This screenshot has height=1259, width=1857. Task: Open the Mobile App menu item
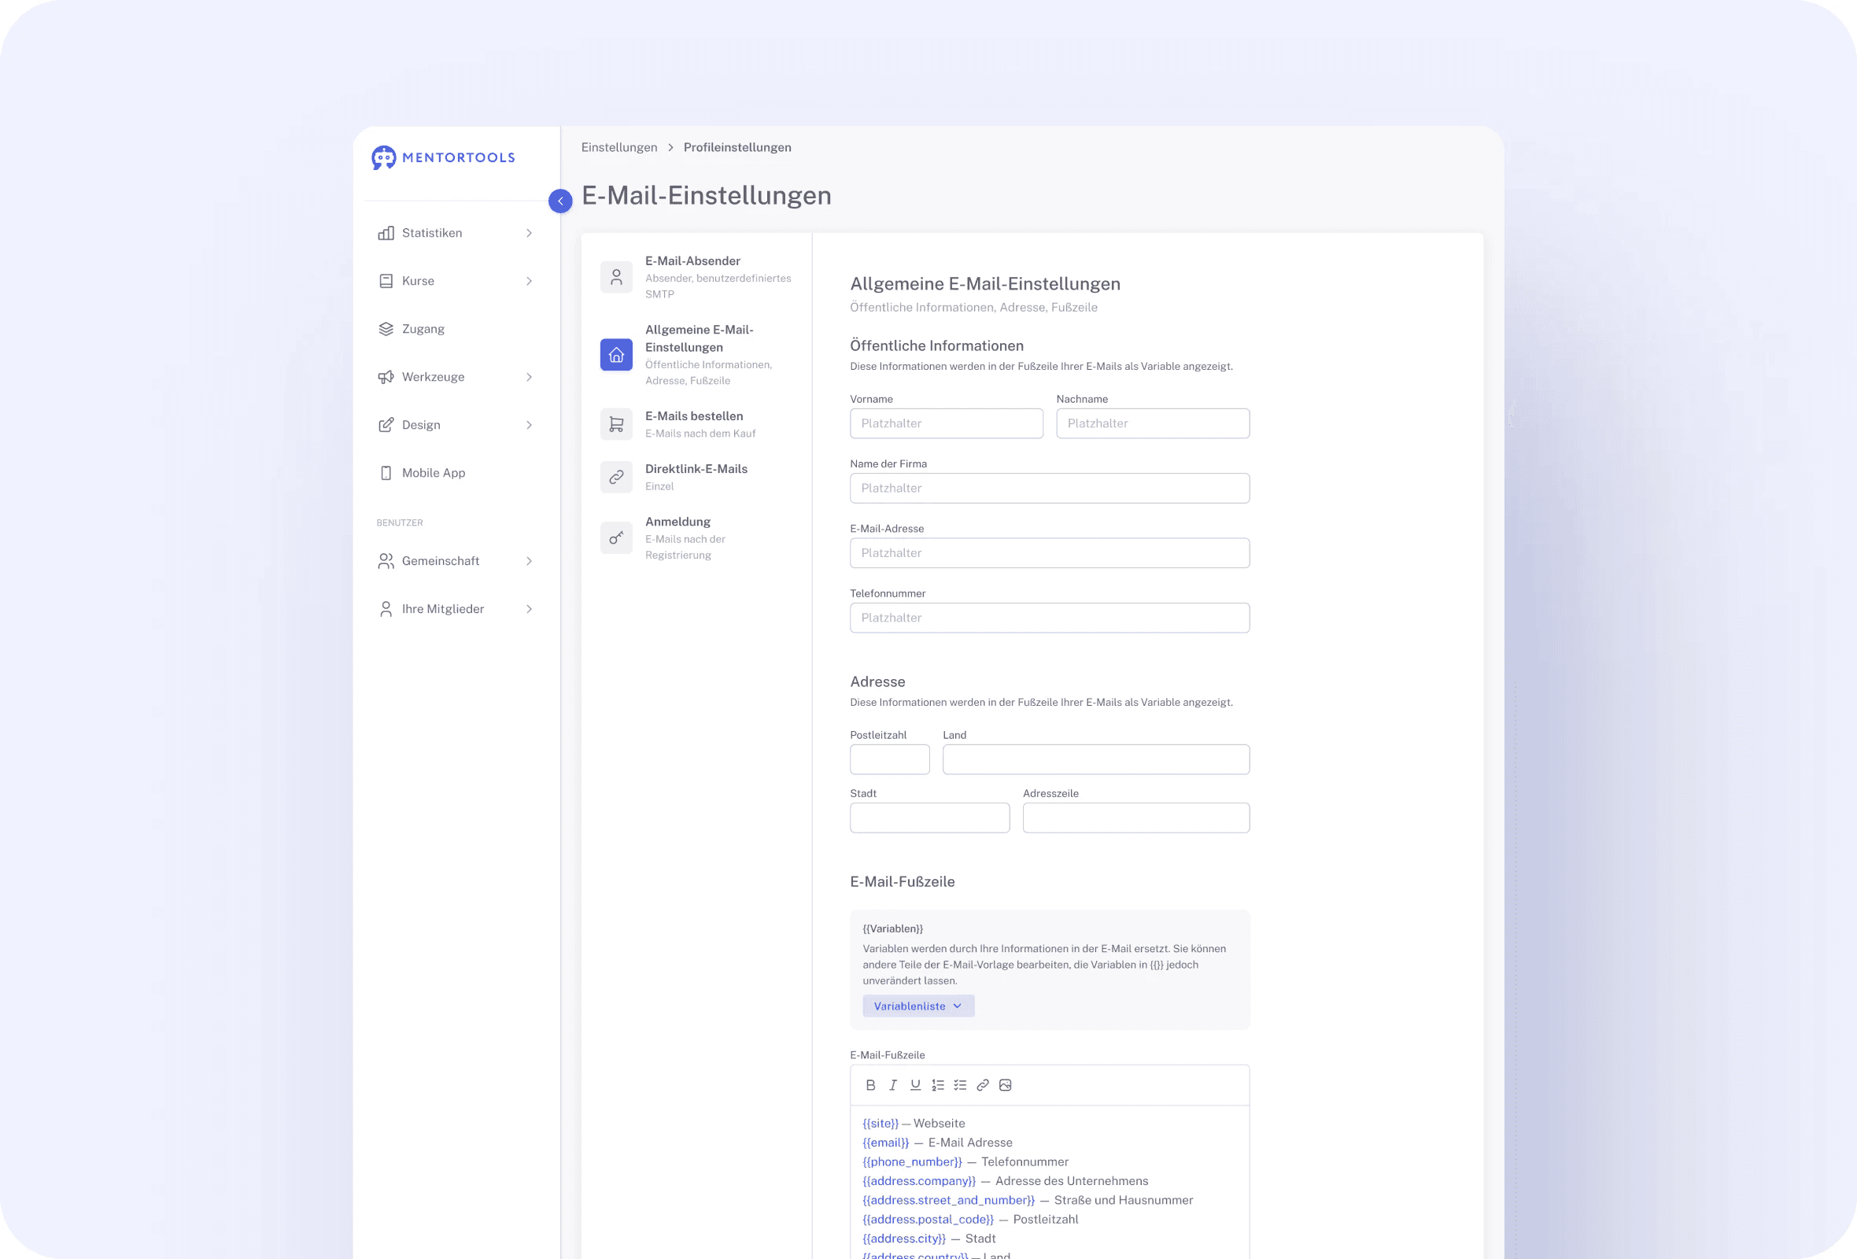tap(456, 472)
